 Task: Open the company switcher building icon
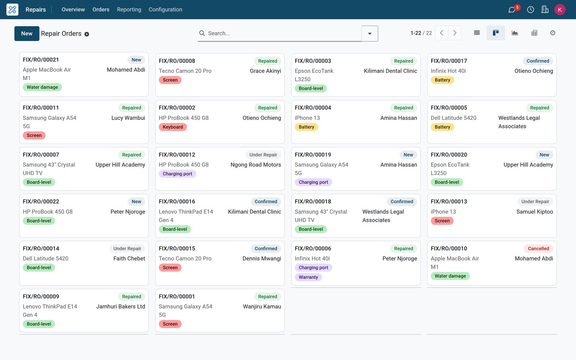[x=545, y=9]
